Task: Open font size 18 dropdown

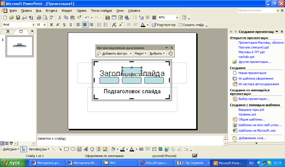Action: (x=45, y=25)
